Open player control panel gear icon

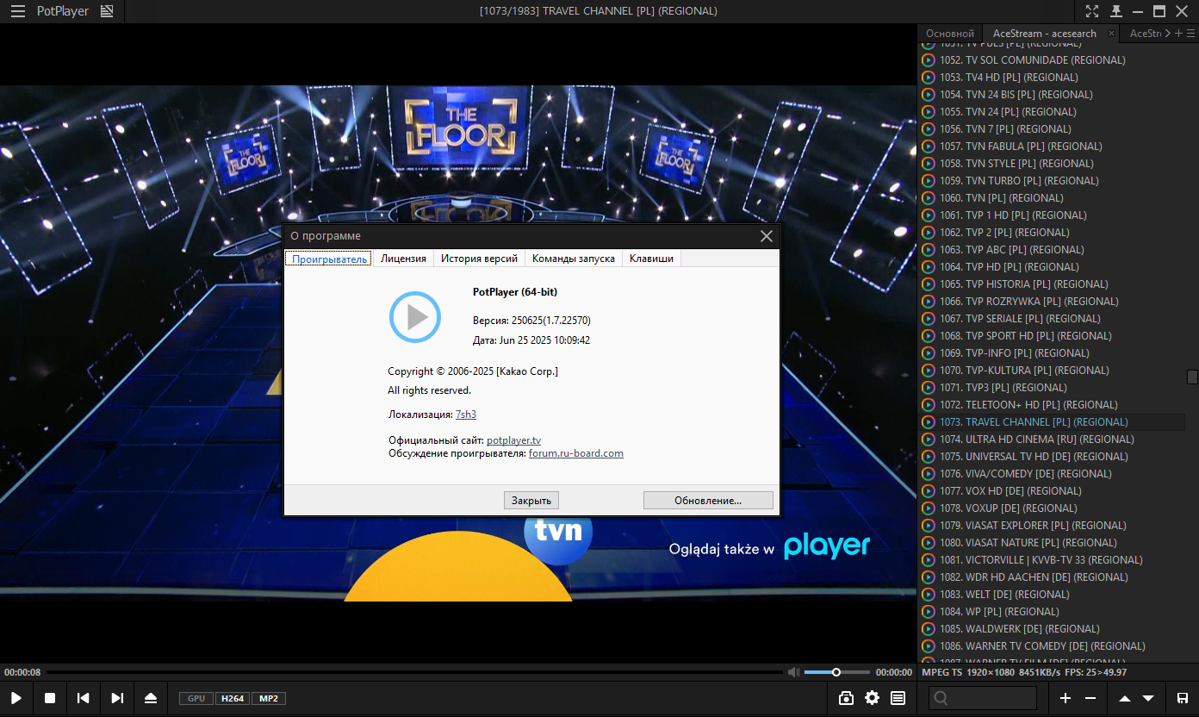coord(872,698)
